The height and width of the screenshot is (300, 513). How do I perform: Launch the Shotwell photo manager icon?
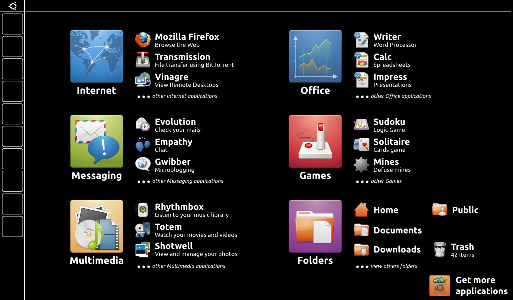click(143, 249)
